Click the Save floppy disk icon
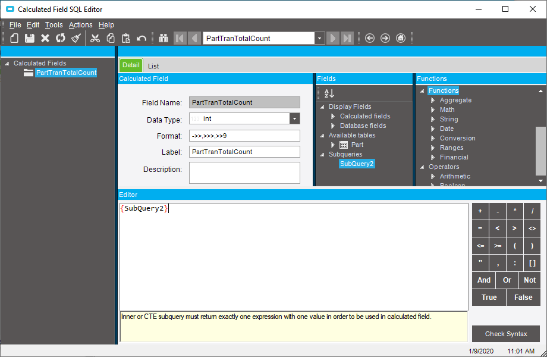Viewport: 547px width, 357px height. point(30,38)
